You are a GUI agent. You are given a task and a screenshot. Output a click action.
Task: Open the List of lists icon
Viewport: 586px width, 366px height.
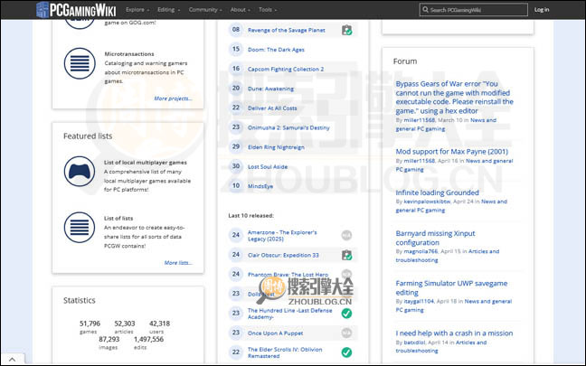(80, 227)
